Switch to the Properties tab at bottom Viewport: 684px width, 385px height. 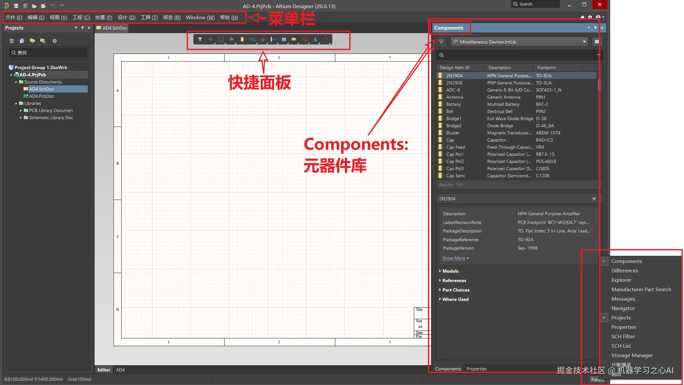coord(476,369)
